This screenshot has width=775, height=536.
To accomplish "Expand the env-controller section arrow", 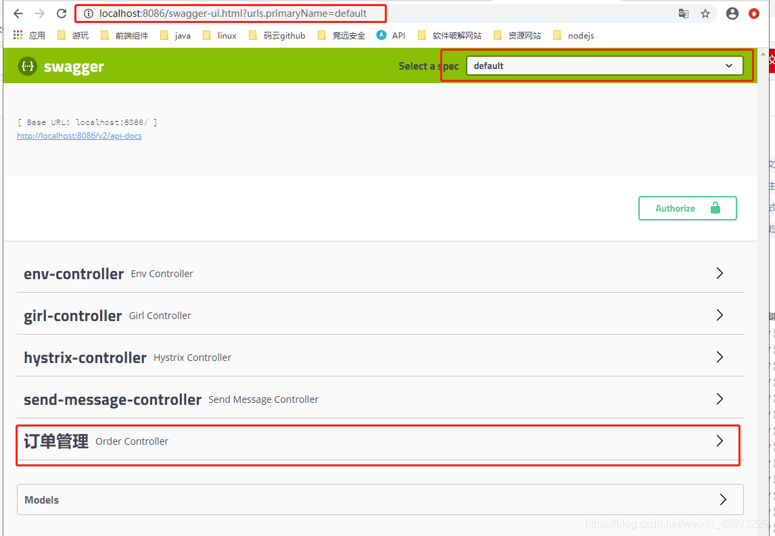I will coord(720,273).
